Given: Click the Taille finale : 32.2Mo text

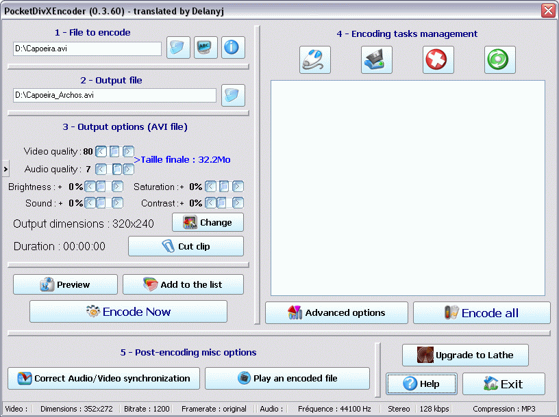Looking at the screenshot, I should (182, 160).
